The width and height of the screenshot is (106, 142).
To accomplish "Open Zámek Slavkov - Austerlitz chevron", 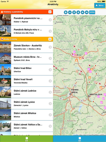I will pos(50,47).
